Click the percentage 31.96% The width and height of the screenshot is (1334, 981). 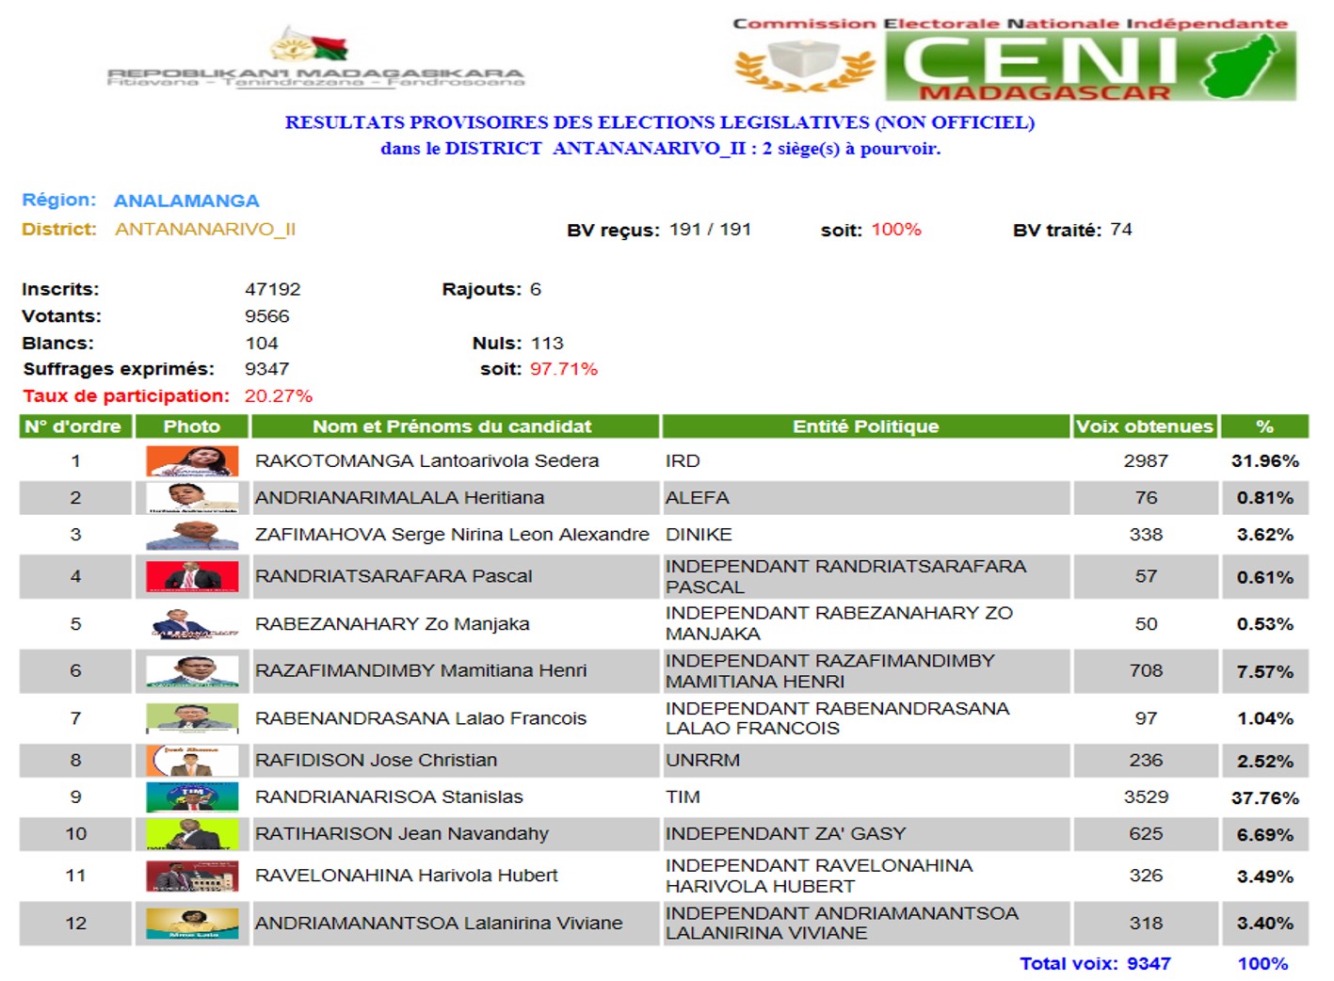1265,461
